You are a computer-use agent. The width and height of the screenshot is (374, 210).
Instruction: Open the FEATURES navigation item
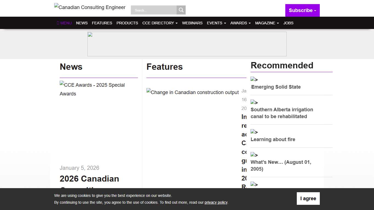tap(102, 23)
